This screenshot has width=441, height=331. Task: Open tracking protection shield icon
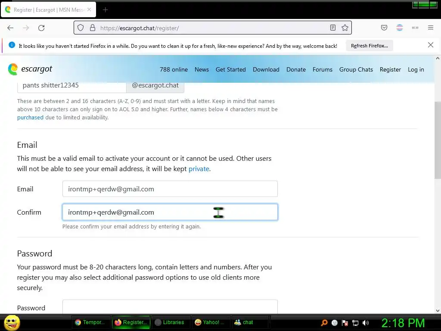point(81,28)
